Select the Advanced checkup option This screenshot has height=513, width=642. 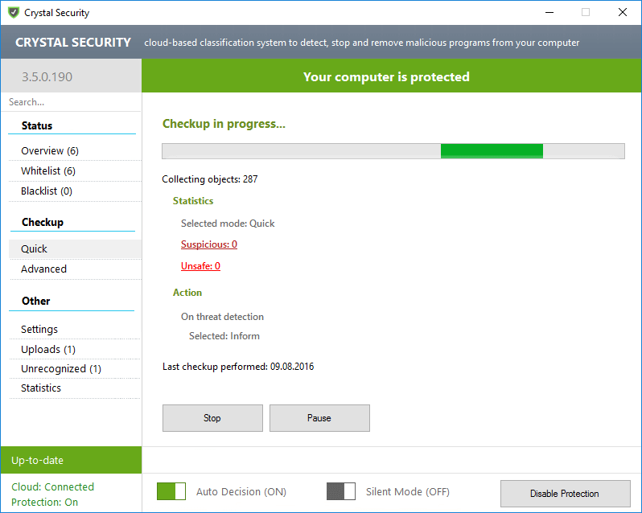click(75, 269)
